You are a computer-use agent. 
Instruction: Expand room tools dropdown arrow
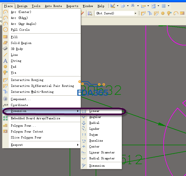pyautogui.click(x=158, y=6)
